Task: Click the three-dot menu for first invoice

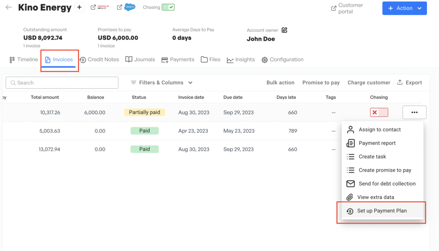Action: point(414,112)
